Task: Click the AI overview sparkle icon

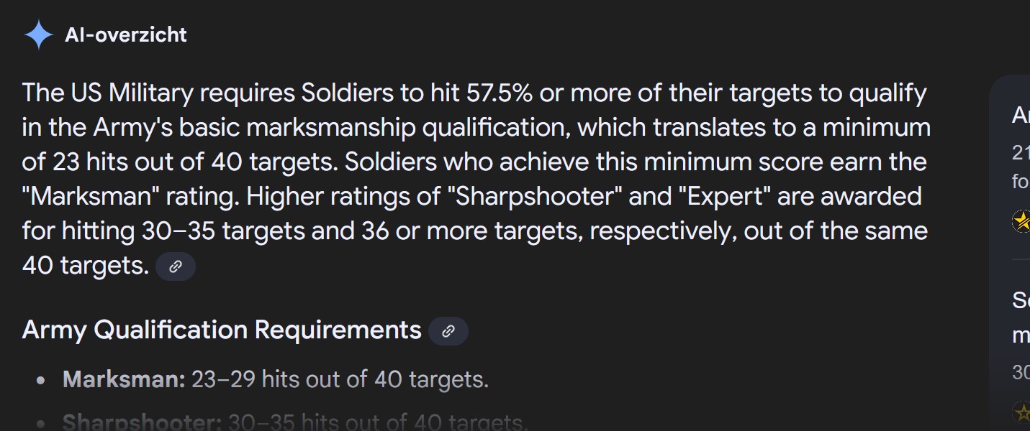Action: click(38, 34)
